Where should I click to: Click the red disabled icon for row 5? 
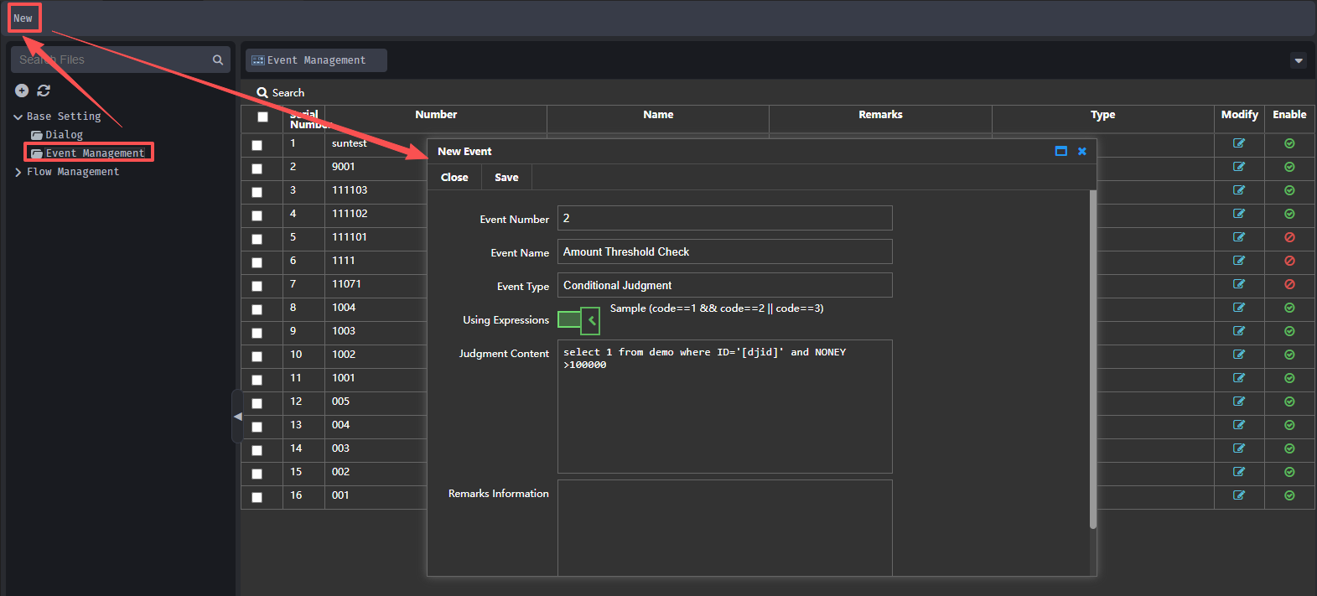click(x=1289, y=237)
